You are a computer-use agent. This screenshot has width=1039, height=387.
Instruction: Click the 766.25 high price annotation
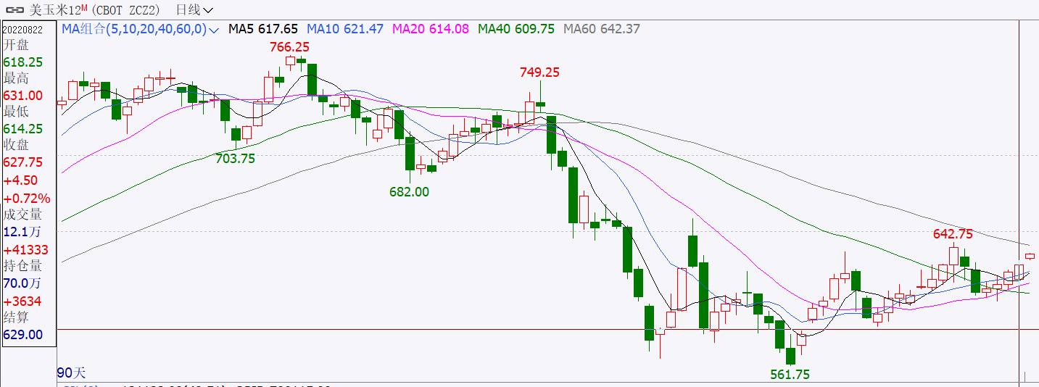coord(289,47)
